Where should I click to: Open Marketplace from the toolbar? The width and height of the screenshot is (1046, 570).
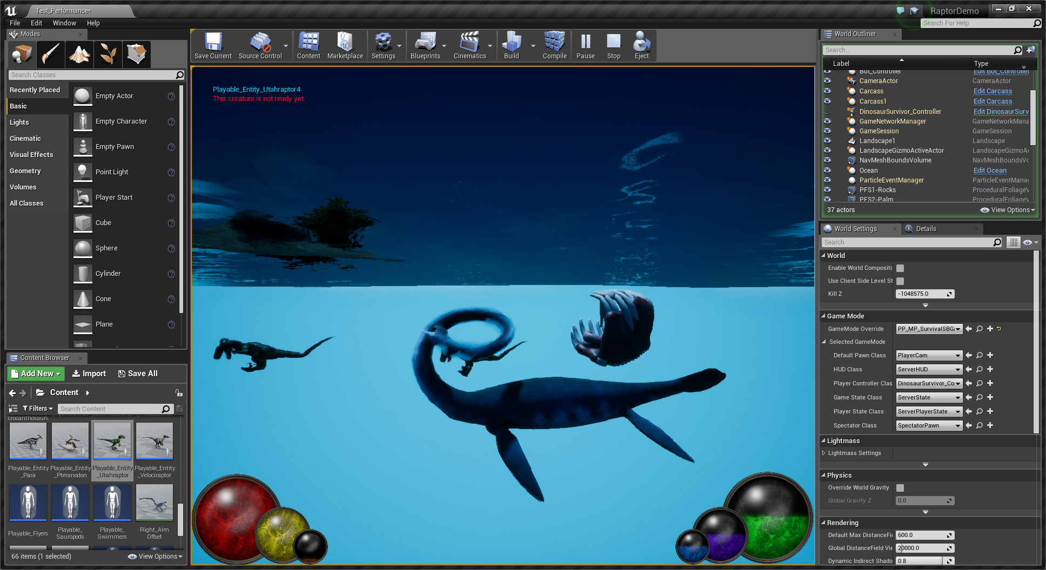345,45
